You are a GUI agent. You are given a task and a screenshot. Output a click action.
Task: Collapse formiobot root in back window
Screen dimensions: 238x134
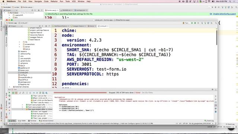4,13
